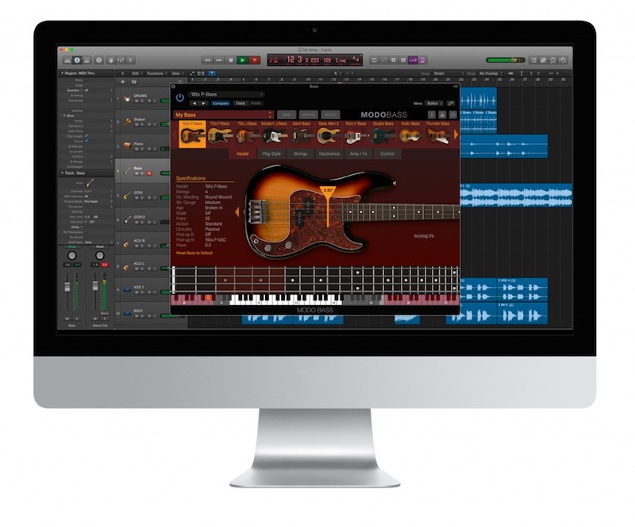The height and width of the screenshot is (527, 635).
Task: Open the MODO Bass lock icon
Action: (442, 114)
